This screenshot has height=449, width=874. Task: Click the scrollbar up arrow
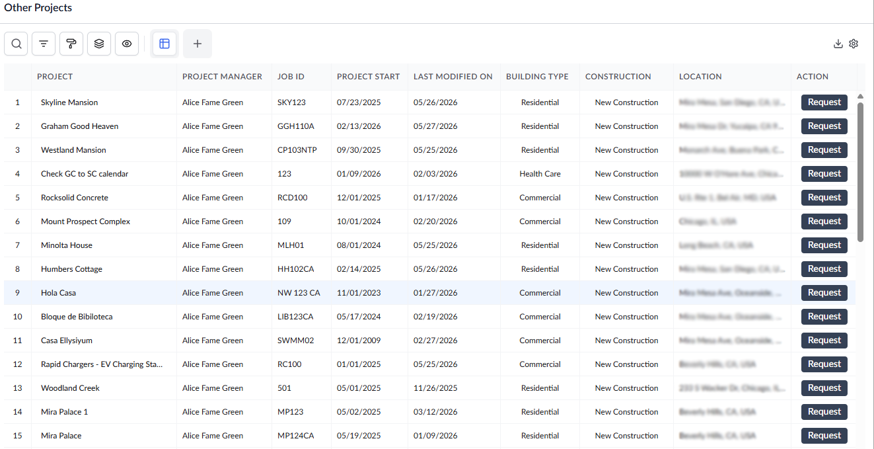(x=860, y=97)
